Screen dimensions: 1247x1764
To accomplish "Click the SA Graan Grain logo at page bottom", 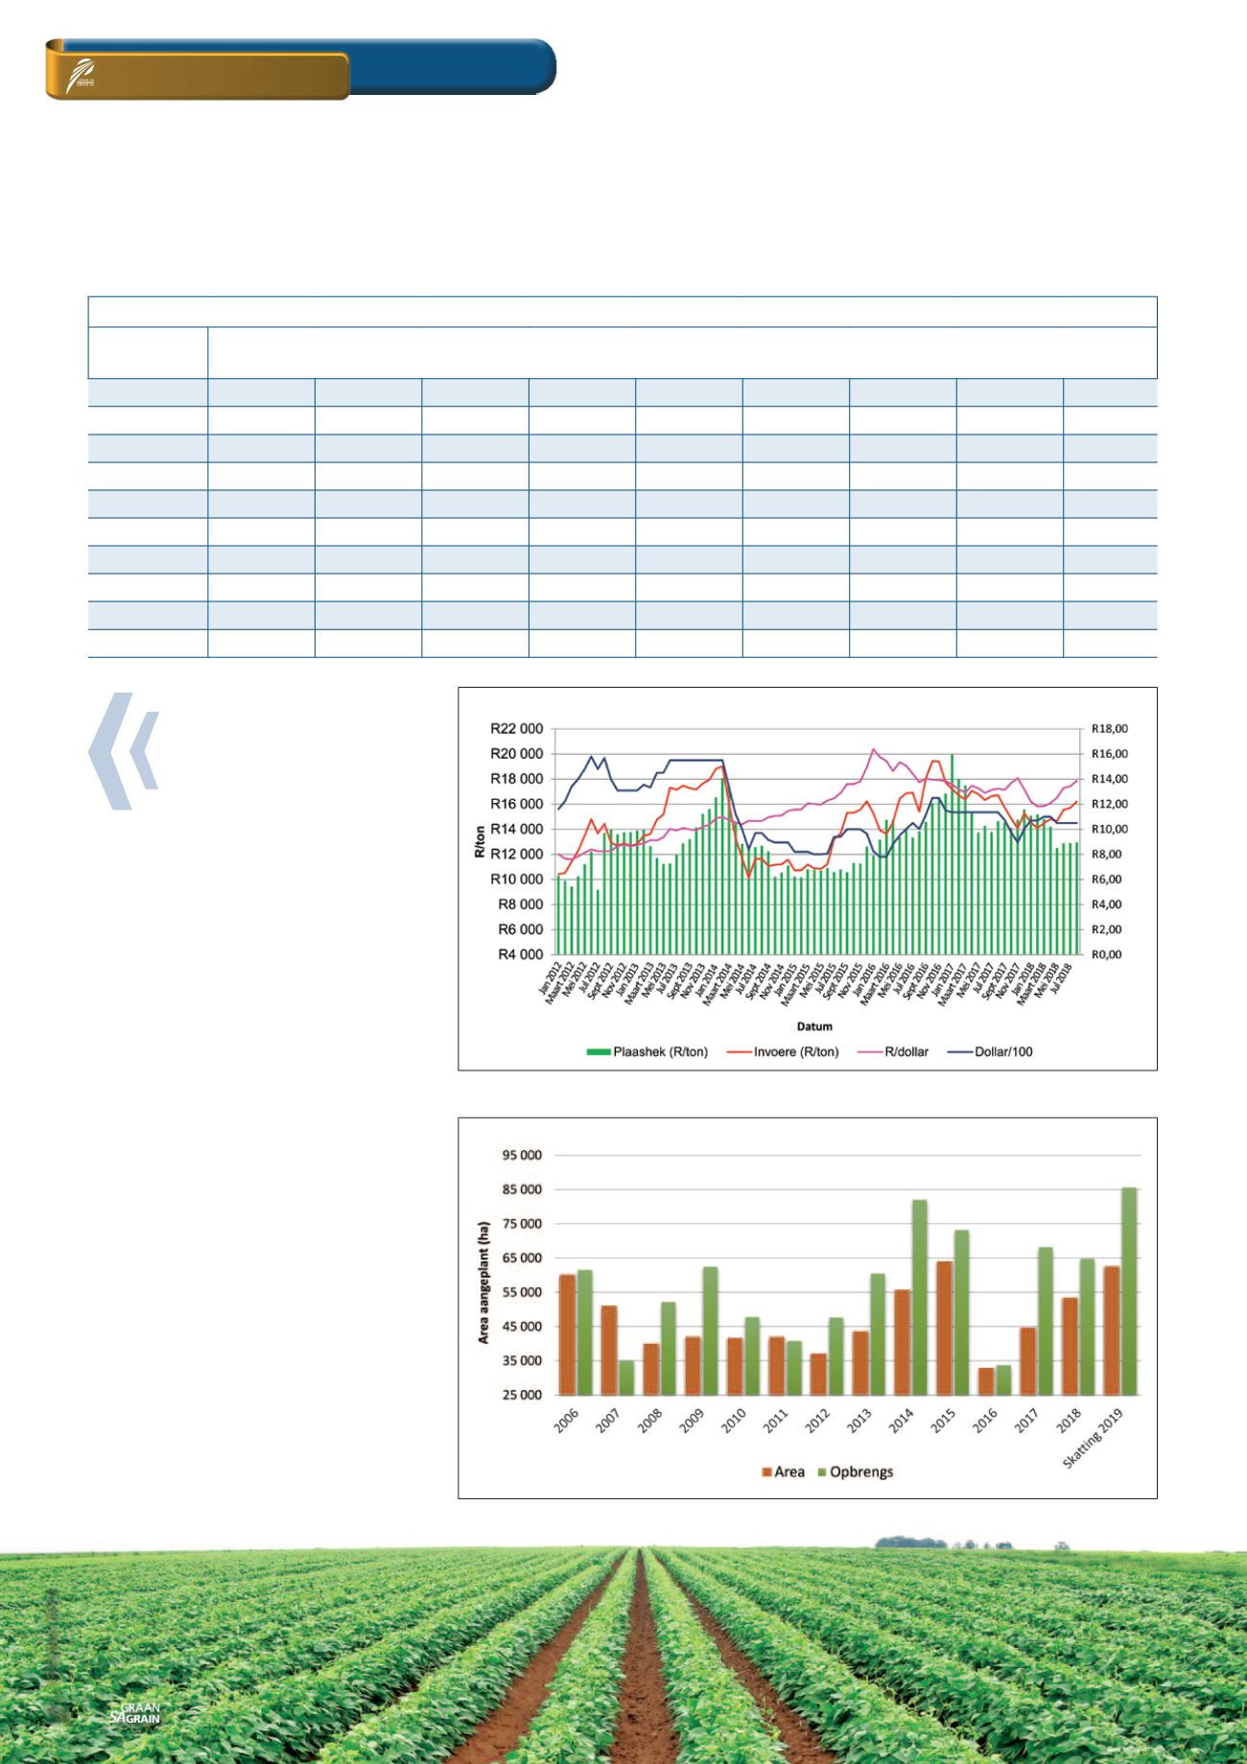I will (135, 1714).
